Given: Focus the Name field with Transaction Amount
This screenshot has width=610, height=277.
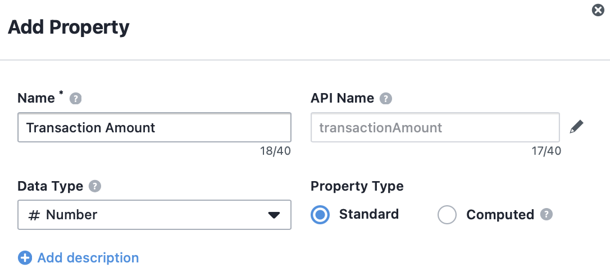Looking at the screenshot, I should (154, 127).
